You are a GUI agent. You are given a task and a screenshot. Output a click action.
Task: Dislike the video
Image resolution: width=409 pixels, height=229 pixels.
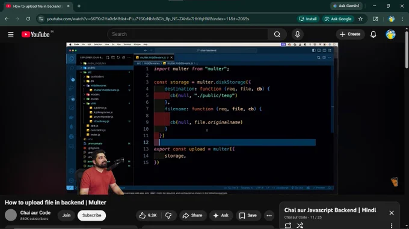point(168,215)
